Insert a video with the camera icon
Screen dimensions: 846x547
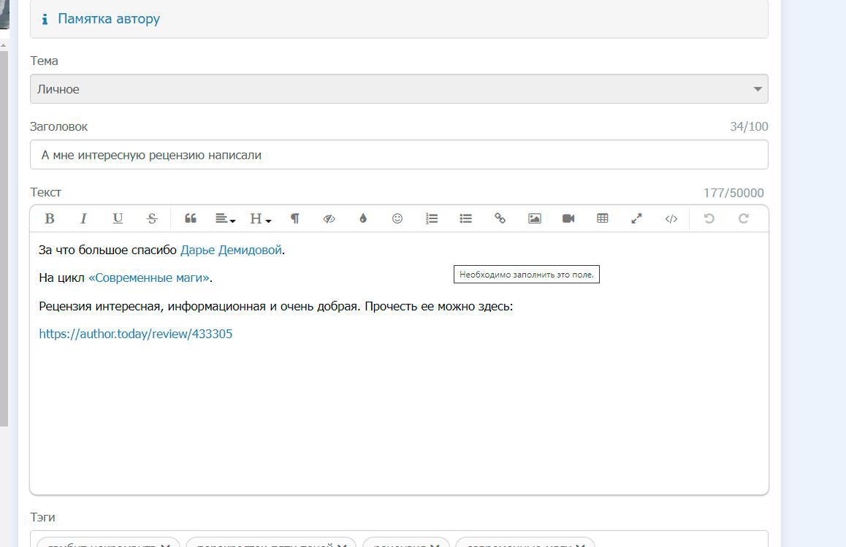coord(568,218)
